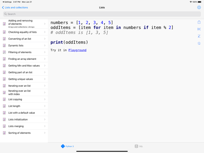Mark snippet as favorite with star icon
This screenshot has width=204, height=153.
199,43
